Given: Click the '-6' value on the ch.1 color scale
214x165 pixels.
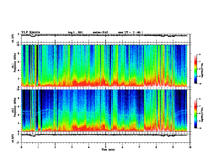Looking at the screenshot, I should click(x=199, y=54).
